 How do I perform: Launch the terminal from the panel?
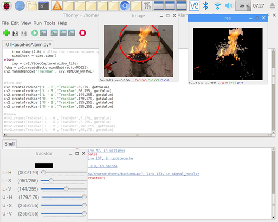point(43,6)
